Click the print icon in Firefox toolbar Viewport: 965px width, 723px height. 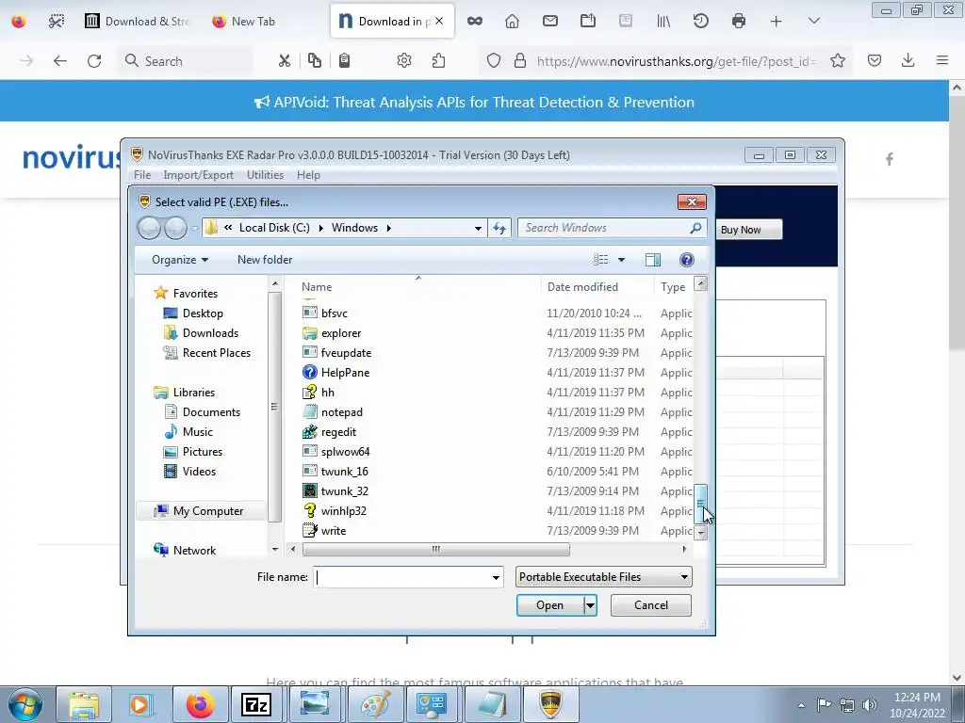739,22
